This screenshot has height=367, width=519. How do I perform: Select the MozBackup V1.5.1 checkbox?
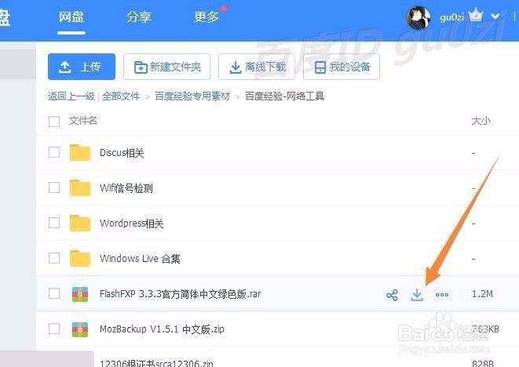[54, 329]
